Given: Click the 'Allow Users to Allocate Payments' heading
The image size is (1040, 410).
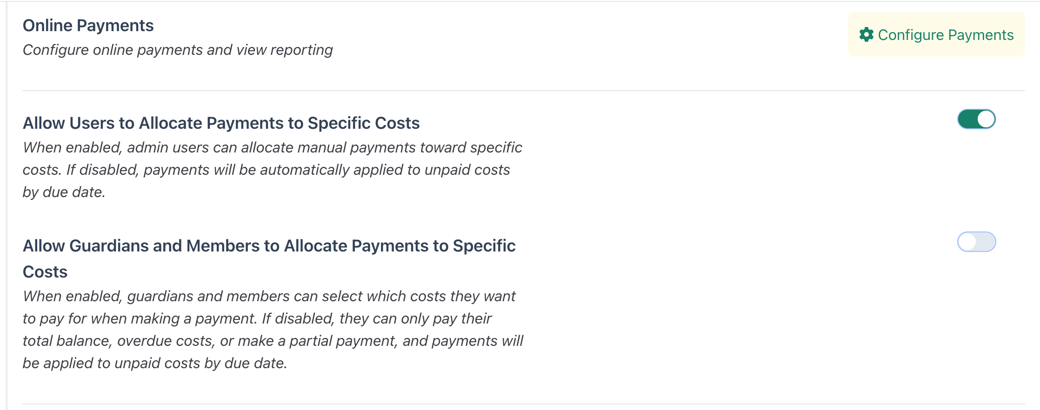Looking at the screenshot, I should (x=221, y=123).
